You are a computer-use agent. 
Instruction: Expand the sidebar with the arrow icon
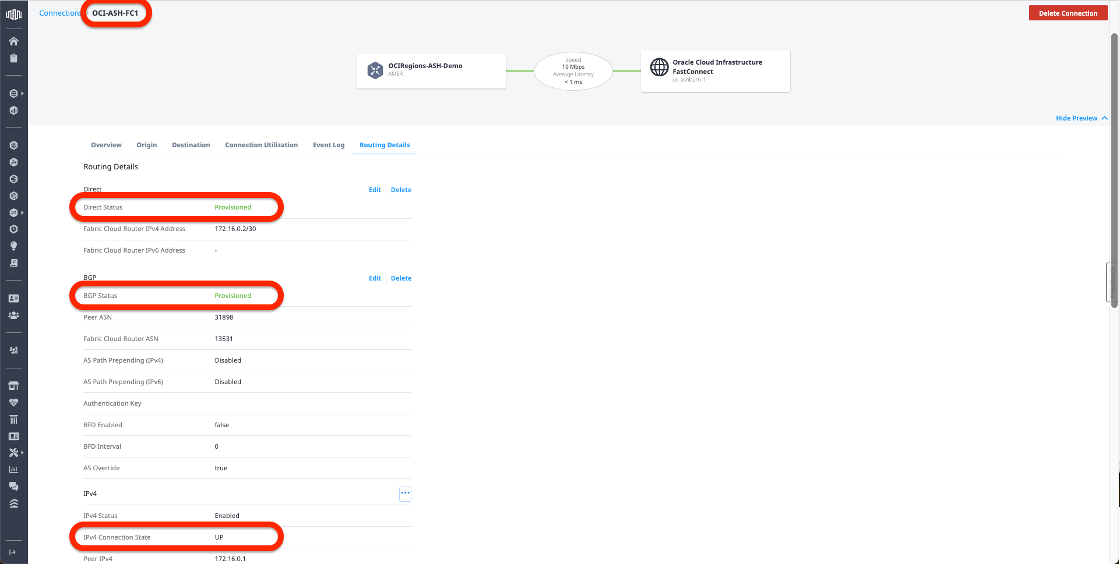tap(13, 552)
